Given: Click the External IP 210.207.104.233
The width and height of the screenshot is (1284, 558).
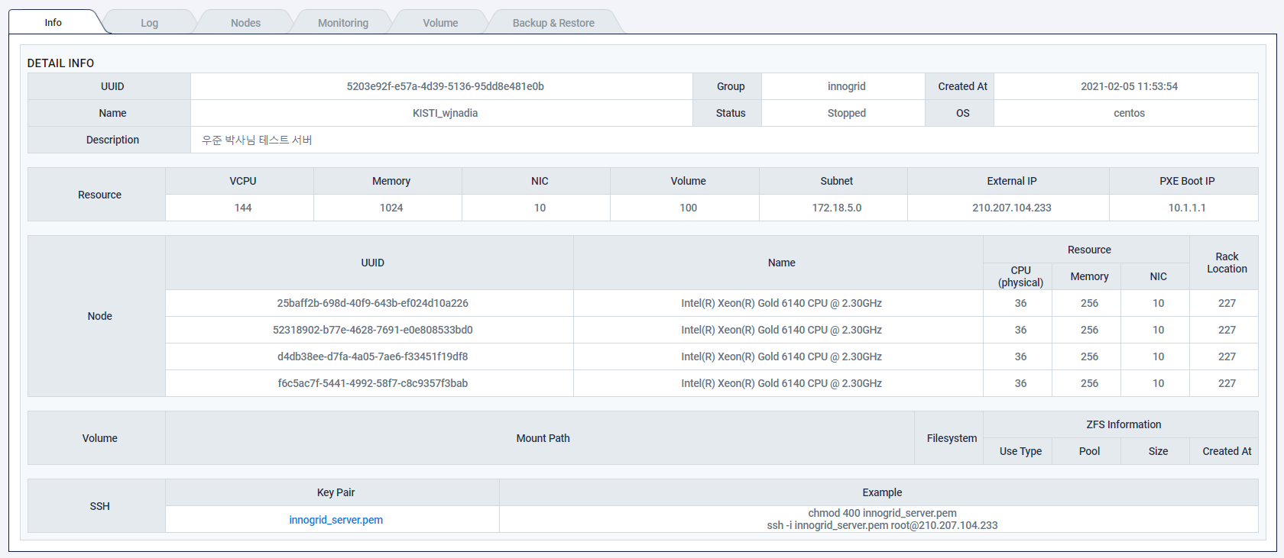Looking at the screenshot, I should pyautogui.click(x=1012, y=208).
